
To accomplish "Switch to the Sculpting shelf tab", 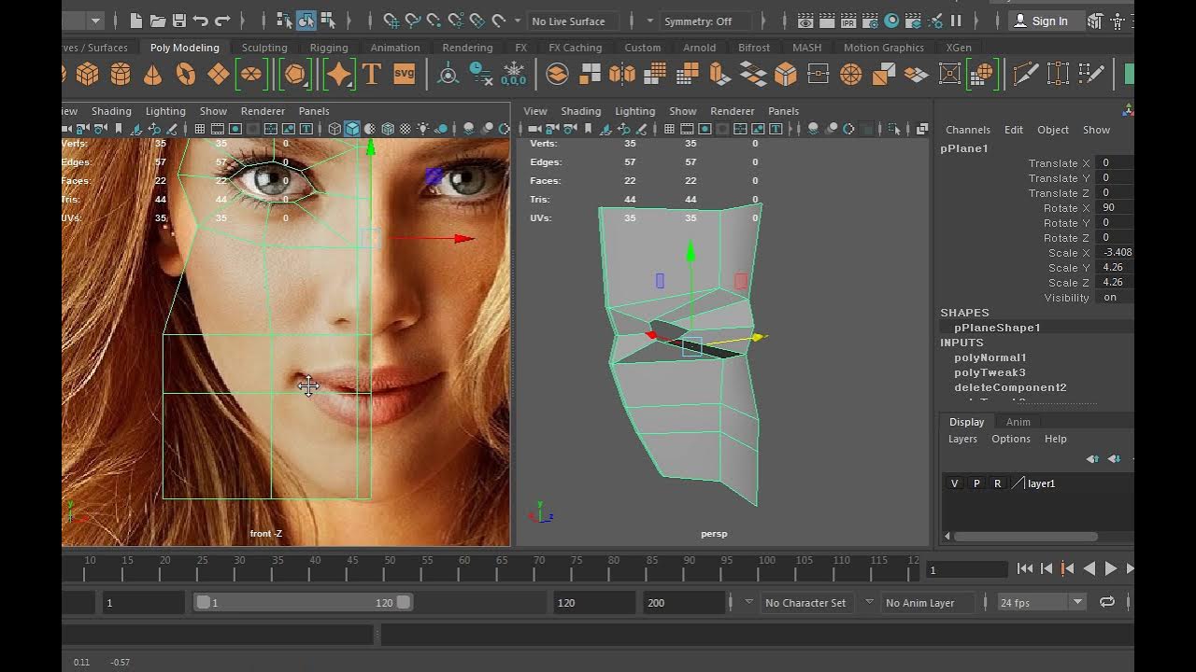I will coord(264,48).
